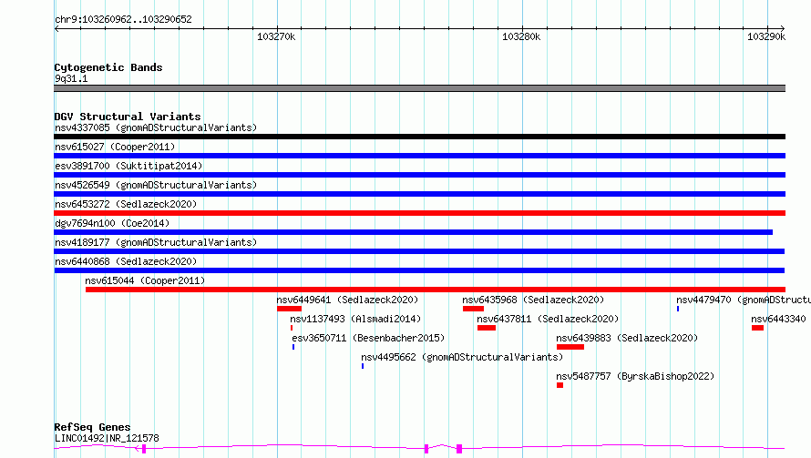This screenshot has height=458, width=811.
Task: Select the small red nsv5487757 block
Action: [x=559, y=385]
